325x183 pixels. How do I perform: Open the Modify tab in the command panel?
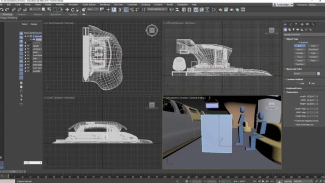click(290, 25)
